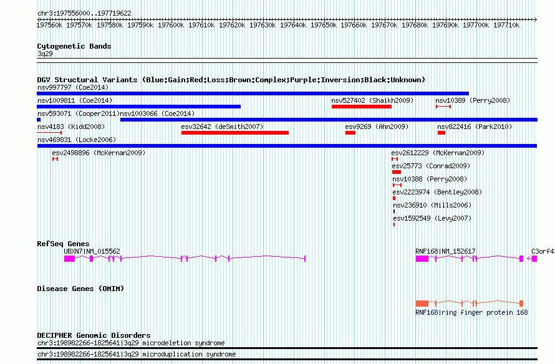
Task: Click the Cytogenetic Bands track title
Action: pyautogui.click(x=74, y=46)
